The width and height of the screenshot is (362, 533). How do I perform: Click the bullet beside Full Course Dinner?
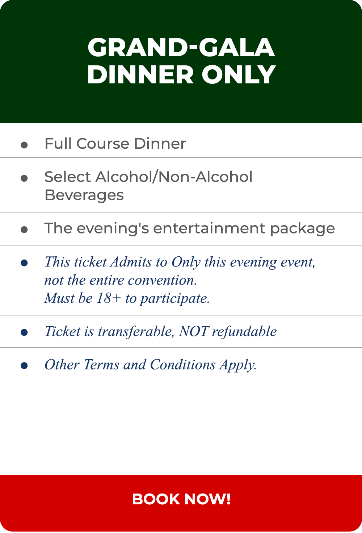pyautogui.click(x=24, y=145)
